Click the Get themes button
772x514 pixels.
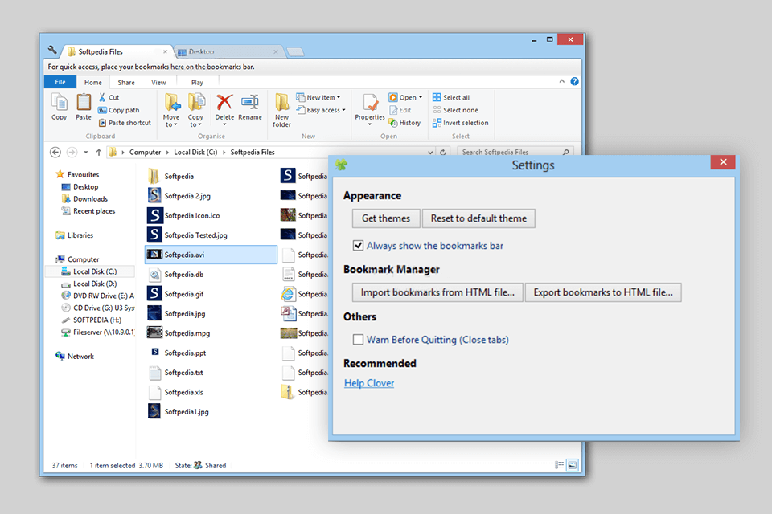point(386,218)
